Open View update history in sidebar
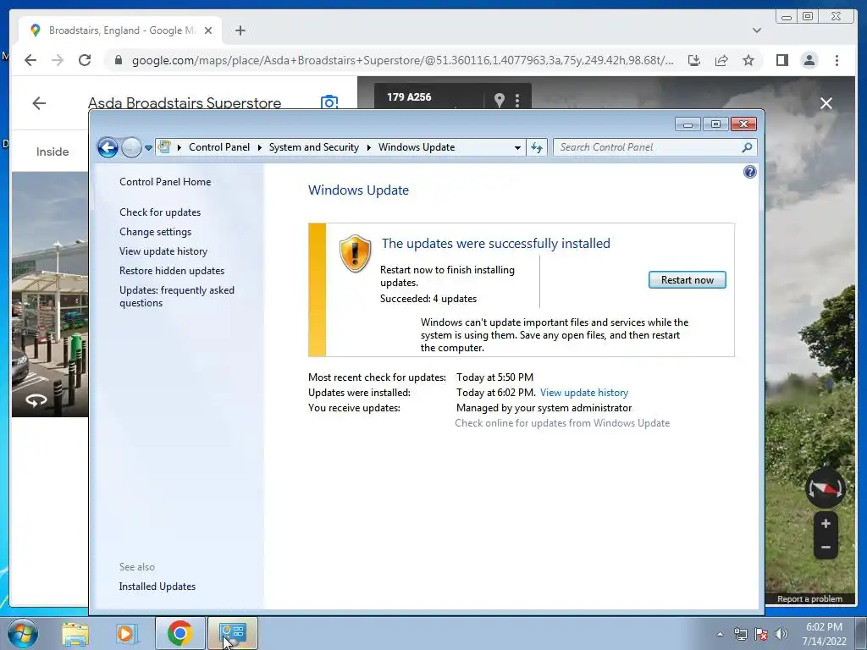This screenshot has height=650, width=867. [x=163, y=251]
